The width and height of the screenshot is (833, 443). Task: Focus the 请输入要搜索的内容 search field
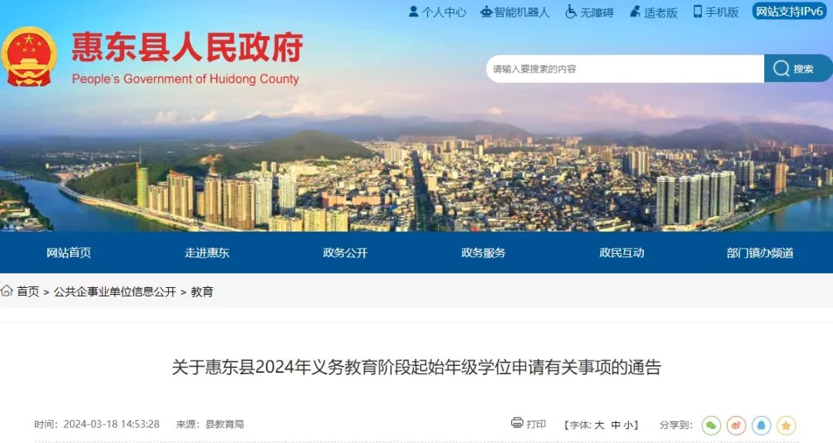[626, 69]
